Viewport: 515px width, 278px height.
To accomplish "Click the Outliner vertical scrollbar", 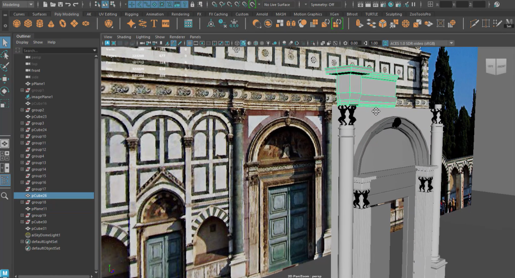I will coord(96,164).
